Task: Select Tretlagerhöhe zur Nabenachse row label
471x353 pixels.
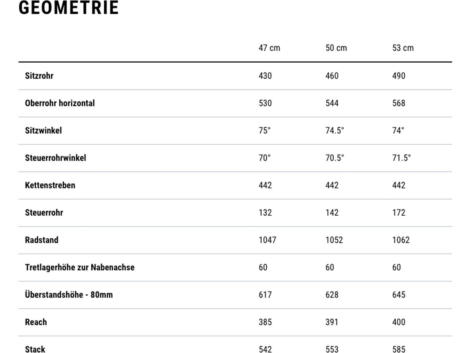Action: click(79, 267)
